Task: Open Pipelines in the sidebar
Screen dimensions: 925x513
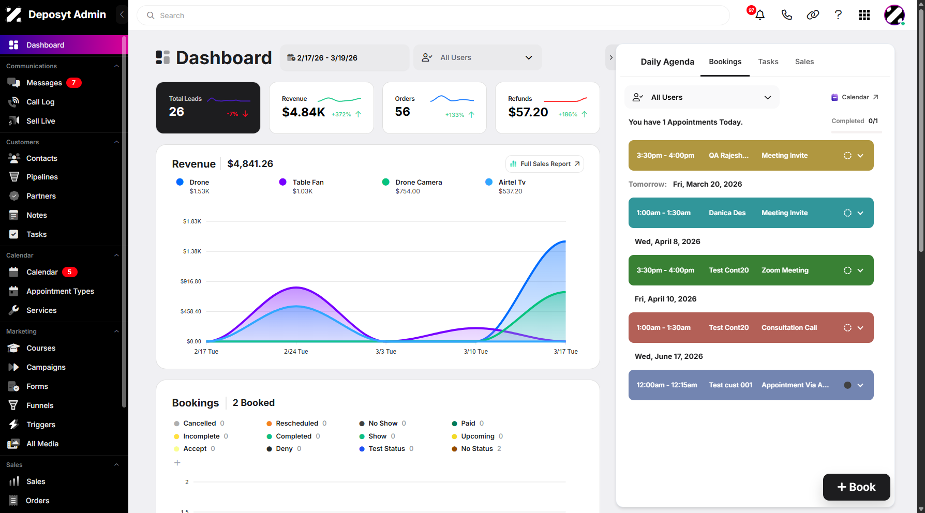Action: pyautogui.click(x=42, y=177)
